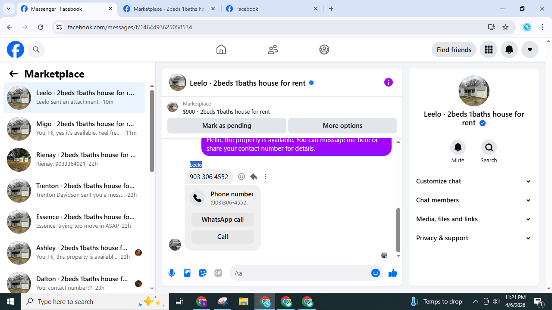
Task: Click More options button
Action: point(342,126)
